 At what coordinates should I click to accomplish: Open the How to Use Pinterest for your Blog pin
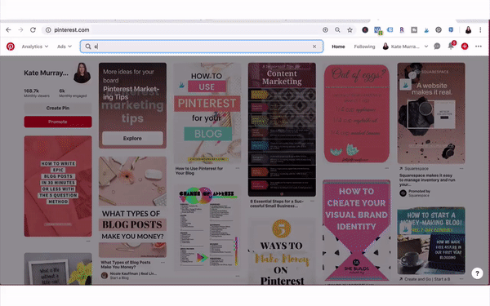[x=207, y=113]
